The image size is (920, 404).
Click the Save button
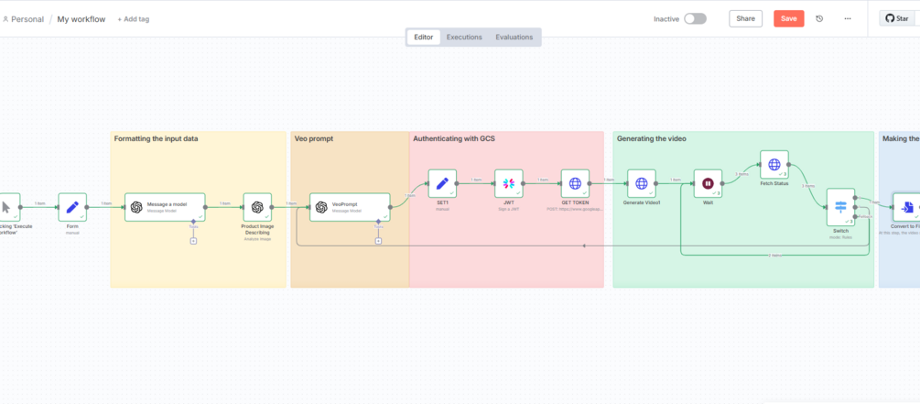788,19
